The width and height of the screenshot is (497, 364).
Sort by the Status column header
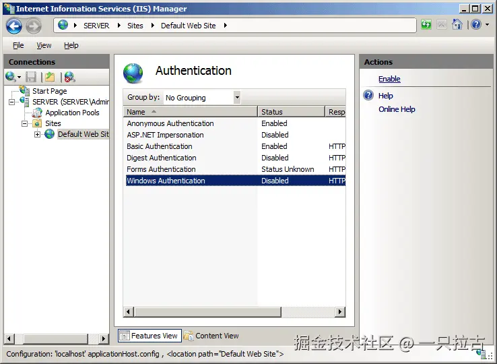[292, 112]
